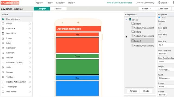The width and height of the screenshot is (174, 97).
Task: Click the blue color swatch in Properties
Action: coord(159,17)
